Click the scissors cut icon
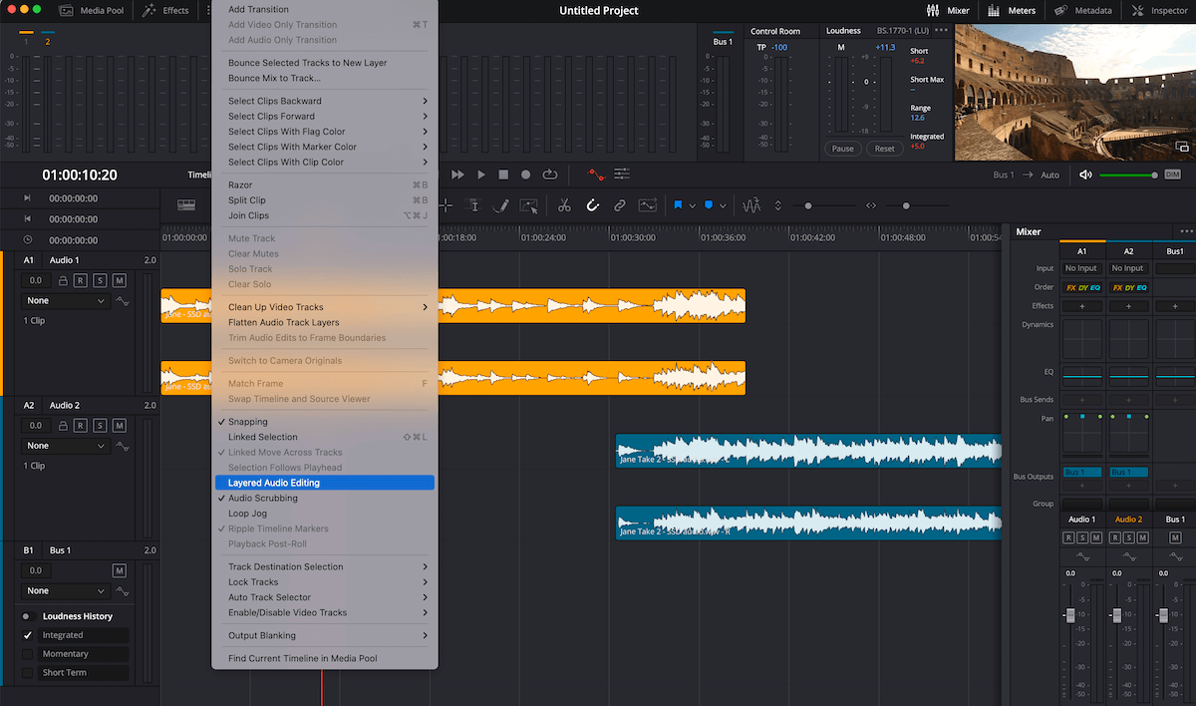 pos(564,205)
